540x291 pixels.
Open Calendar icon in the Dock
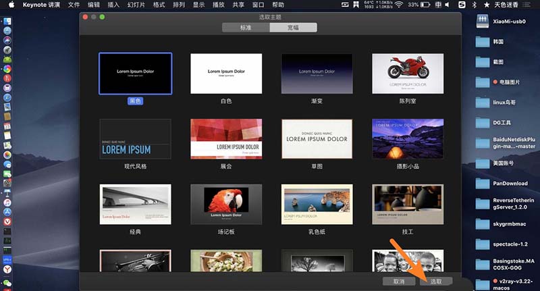(7, 126)
